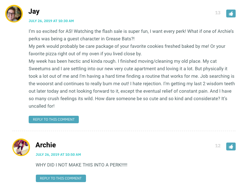Screen dimensions: 241x186
Task: Click the Archie author name
Action: click(46, 145)
